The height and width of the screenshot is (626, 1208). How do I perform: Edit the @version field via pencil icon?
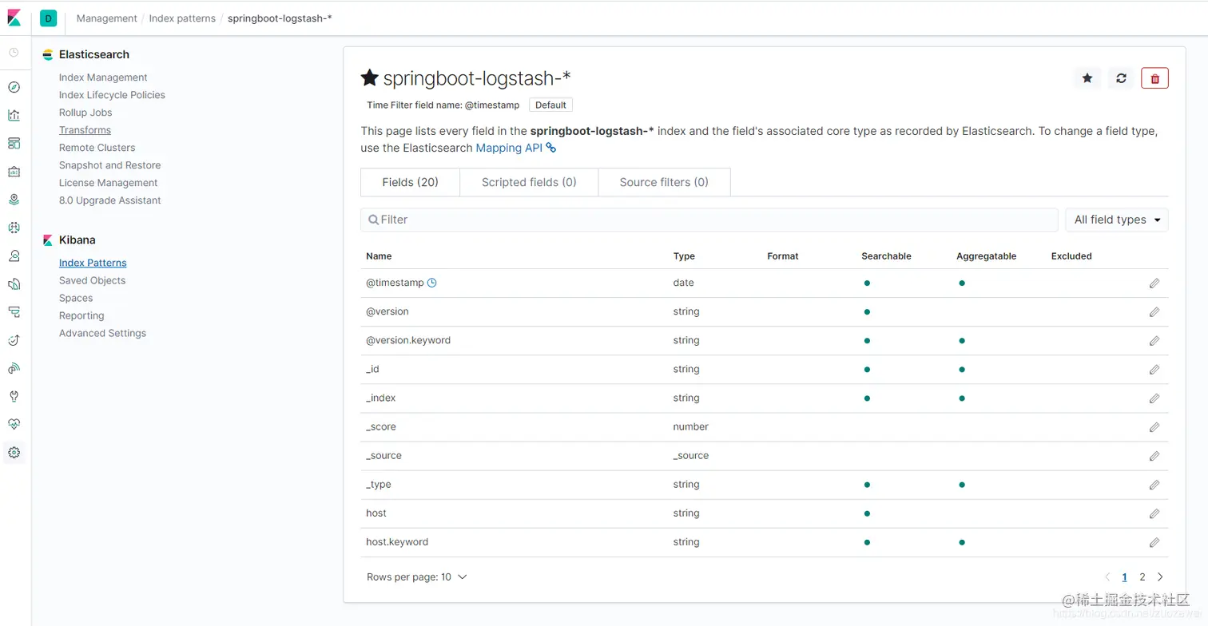pyautogui.click(x=1154, y=312)
